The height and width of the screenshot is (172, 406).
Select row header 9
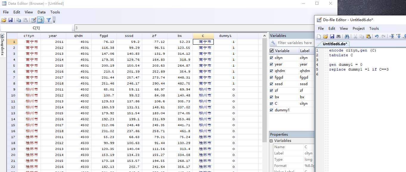click(12, 89)
